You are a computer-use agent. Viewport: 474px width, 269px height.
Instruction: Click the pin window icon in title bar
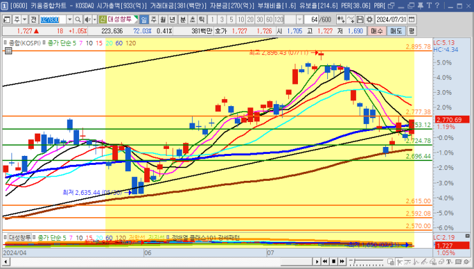coord(420,6)
